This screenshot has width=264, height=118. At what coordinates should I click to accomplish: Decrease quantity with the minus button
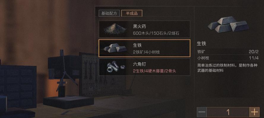point(202,112)
